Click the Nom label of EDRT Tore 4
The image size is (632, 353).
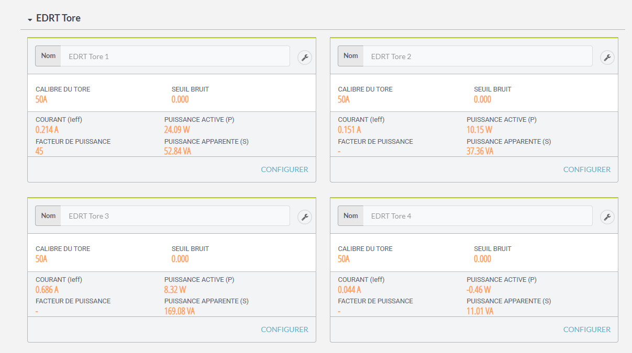[351, 216]
